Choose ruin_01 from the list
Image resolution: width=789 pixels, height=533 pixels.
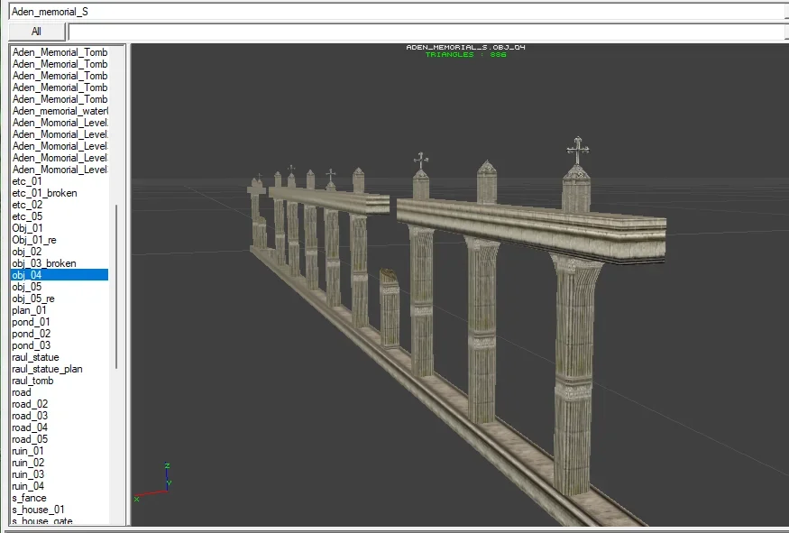(60, 451)
